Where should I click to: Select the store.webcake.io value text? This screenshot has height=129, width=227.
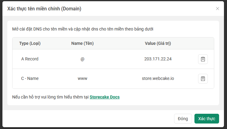click(158, 79)
